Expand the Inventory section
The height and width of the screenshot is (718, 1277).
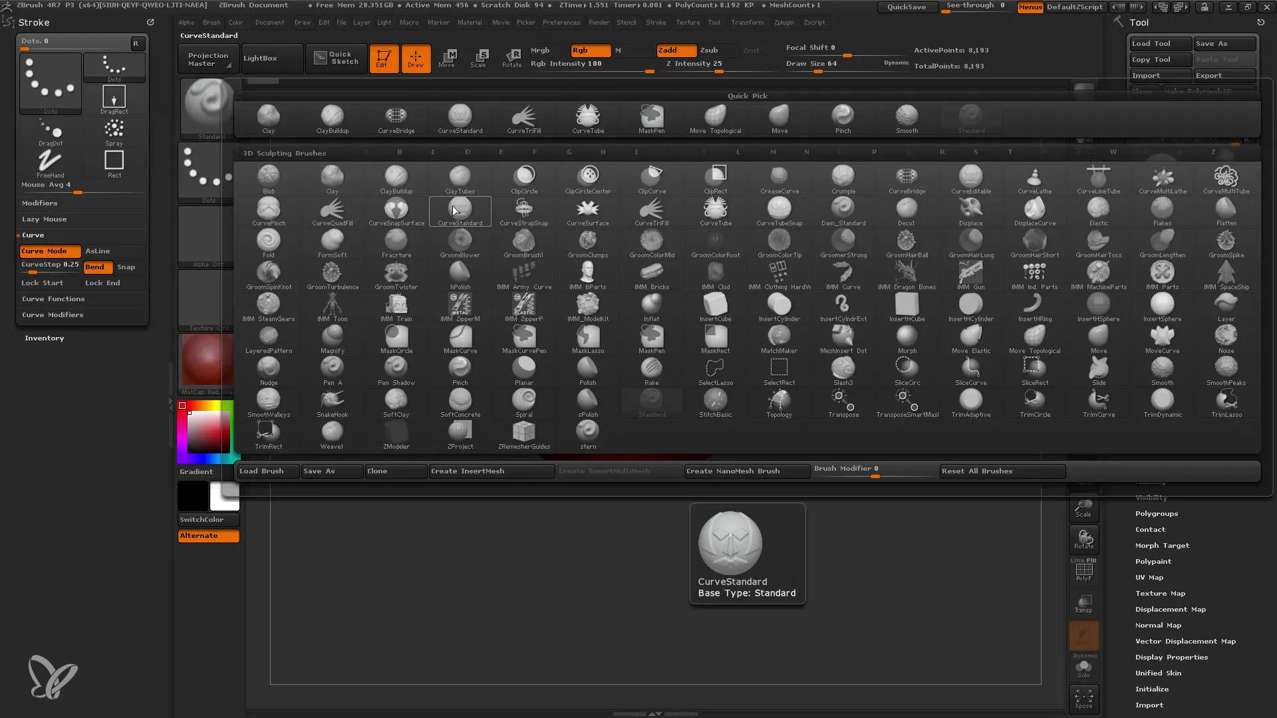pos(44,338)
